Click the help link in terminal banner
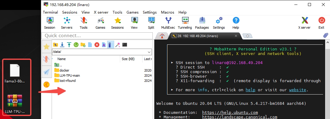Image resolution: width=330 pixels, height=119 pixels. click(x=251, y=90)
